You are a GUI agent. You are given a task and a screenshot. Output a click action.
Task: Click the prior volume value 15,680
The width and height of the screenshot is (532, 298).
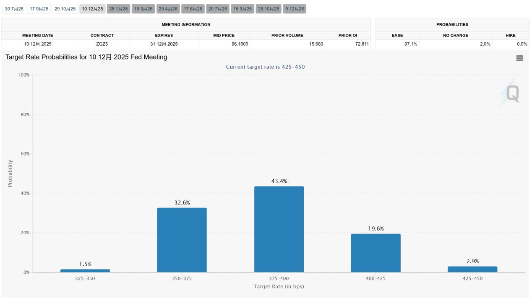click(287, 44)
